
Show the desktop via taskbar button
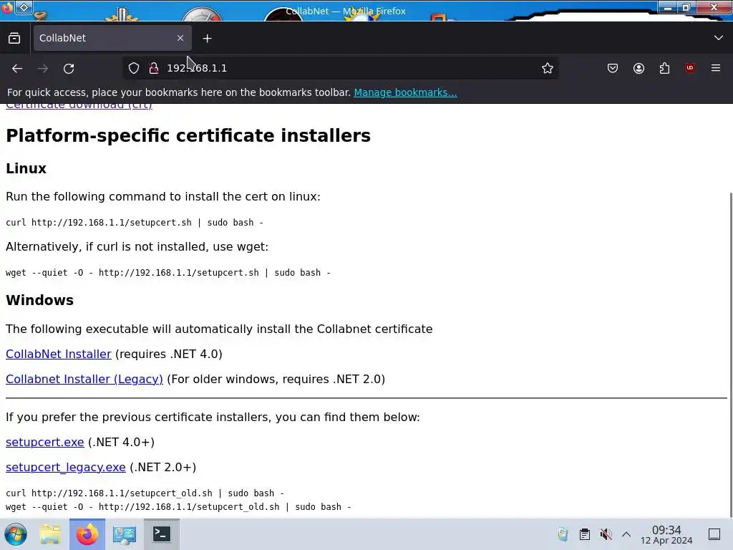point(714,534)
